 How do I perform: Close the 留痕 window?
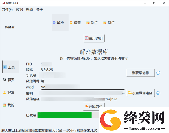point(164,3)
